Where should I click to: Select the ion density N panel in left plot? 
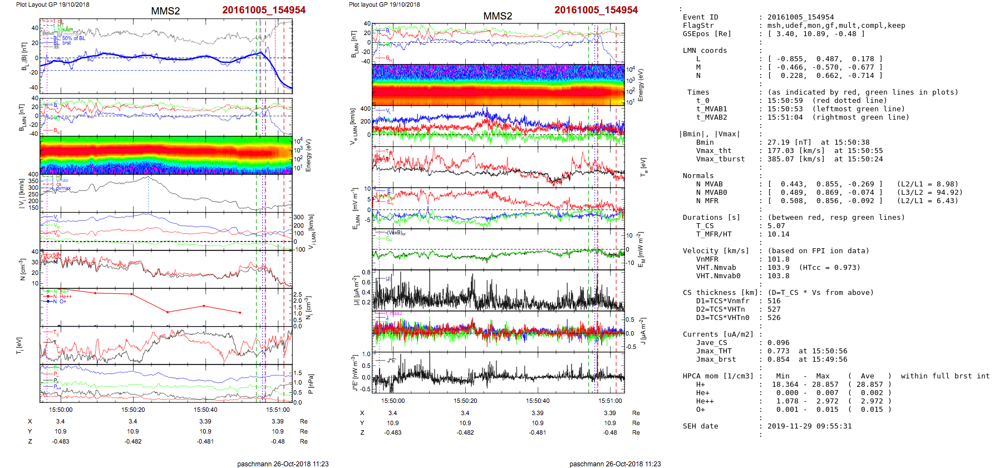166,268
